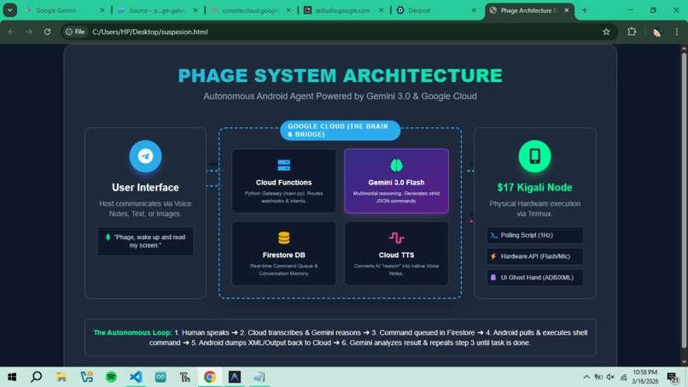The width and height of the screenshot is (688, 387).
Task: Click the Telegram icon above User Interface
Action: (x=145, y=156)
